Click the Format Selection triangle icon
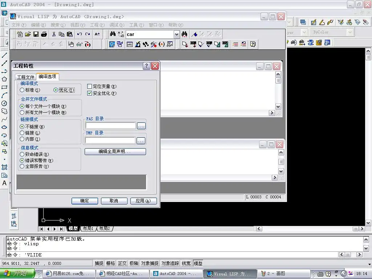372x279 pixels. tap(225, 44)
